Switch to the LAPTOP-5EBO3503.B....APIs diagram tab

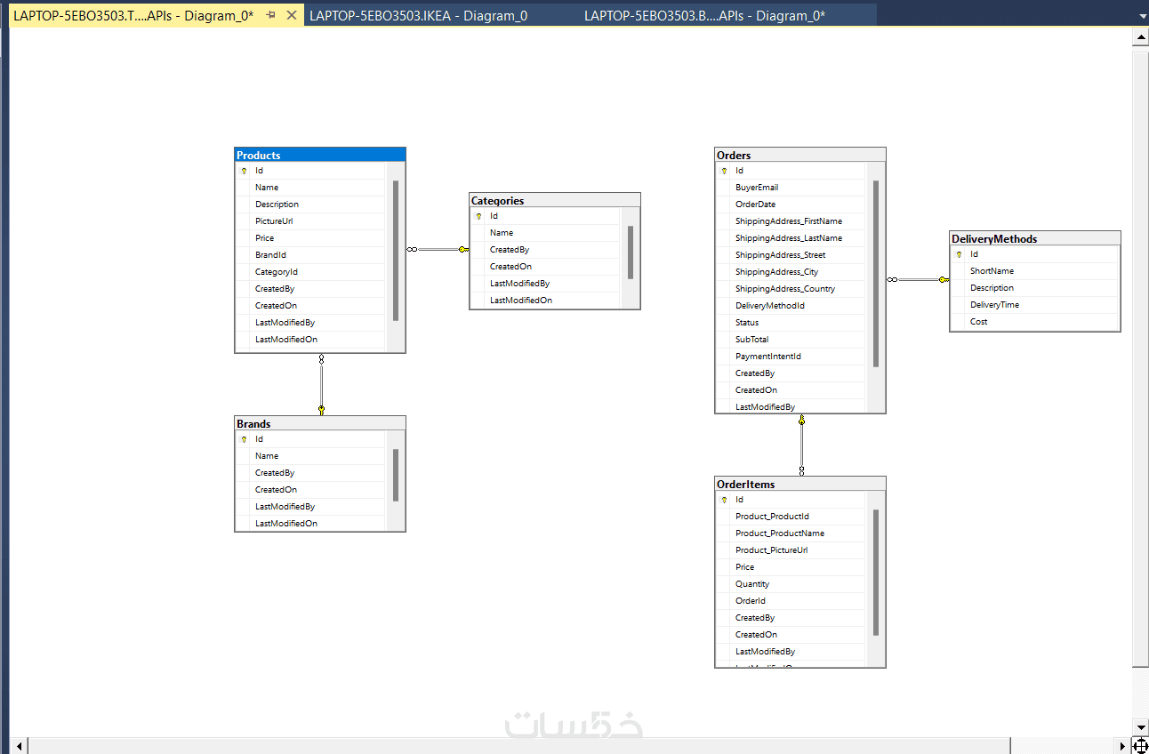[704, 15]
